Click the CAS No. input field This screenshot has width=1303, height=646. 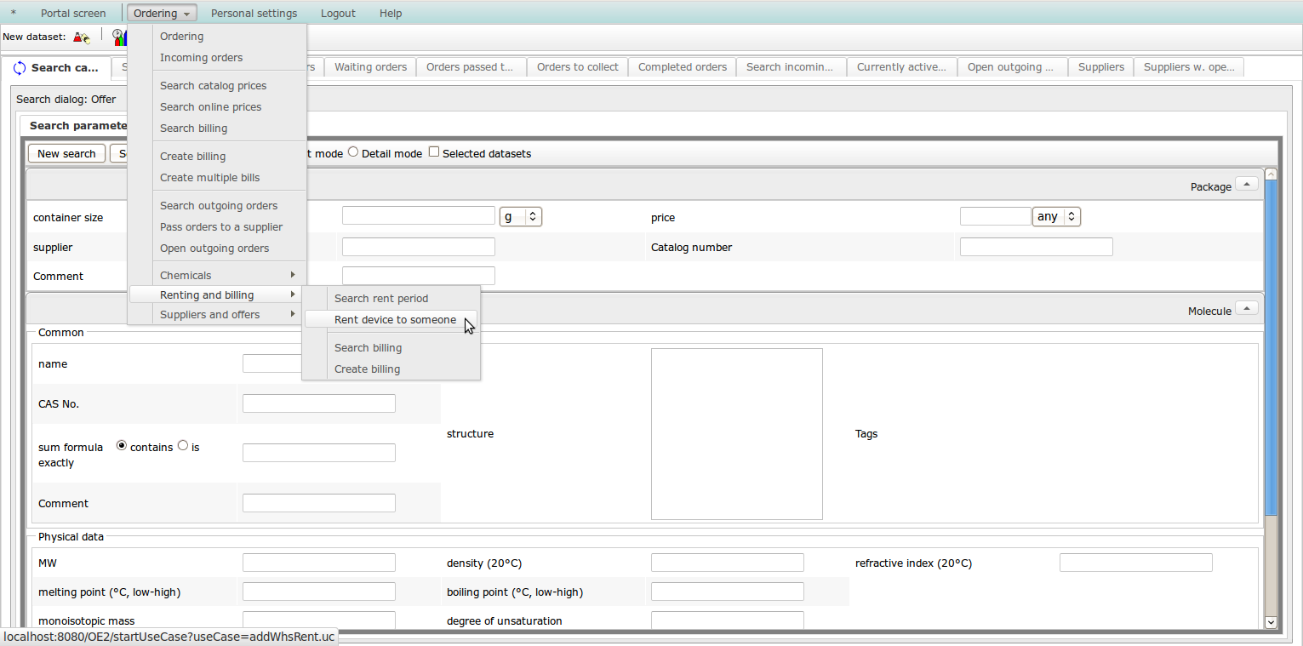click(x=319, y=403)
